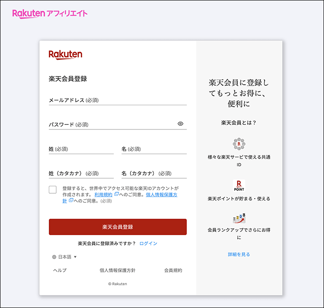Click 楽天ポイントが貯まる・使える text

click(x=239, y=199)
